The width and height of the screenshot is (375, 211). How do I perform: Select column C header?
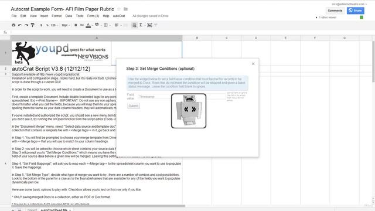click(x=227, y=38)
